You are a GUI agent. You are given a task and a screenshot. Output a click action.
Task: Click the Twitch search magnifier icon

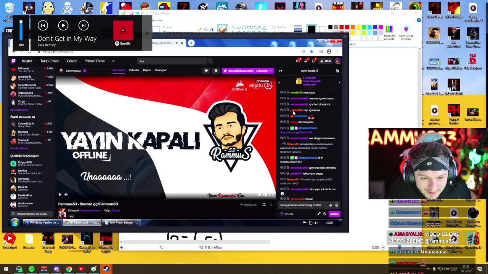point(210,61)
